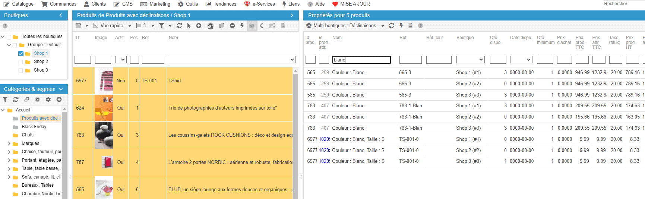Click the add category plus icon
This screenshot has height=199, width=645.
tap(59, 99)
